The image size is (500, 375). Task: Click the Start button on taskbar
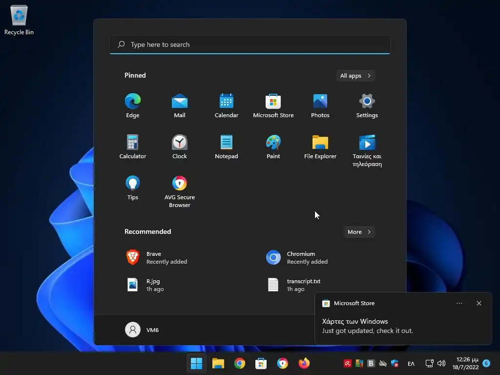(x=196, y=363)
